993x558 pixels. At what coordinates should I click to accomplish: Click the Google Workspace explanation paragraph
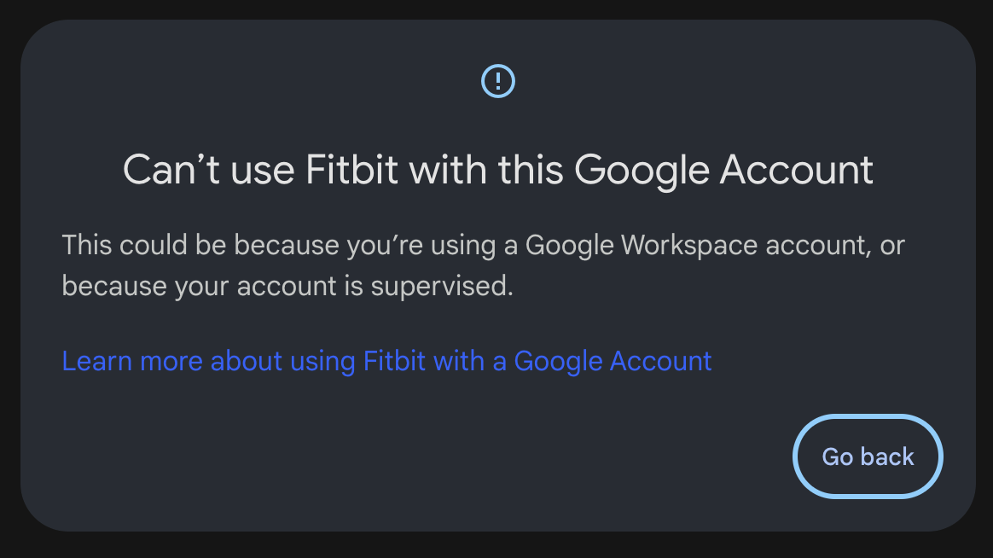click(x=483, y=265)
